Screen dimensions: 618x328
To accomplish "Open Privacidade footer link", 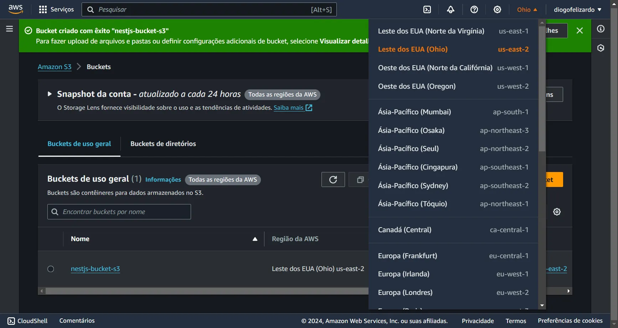I will click(478, 321).
